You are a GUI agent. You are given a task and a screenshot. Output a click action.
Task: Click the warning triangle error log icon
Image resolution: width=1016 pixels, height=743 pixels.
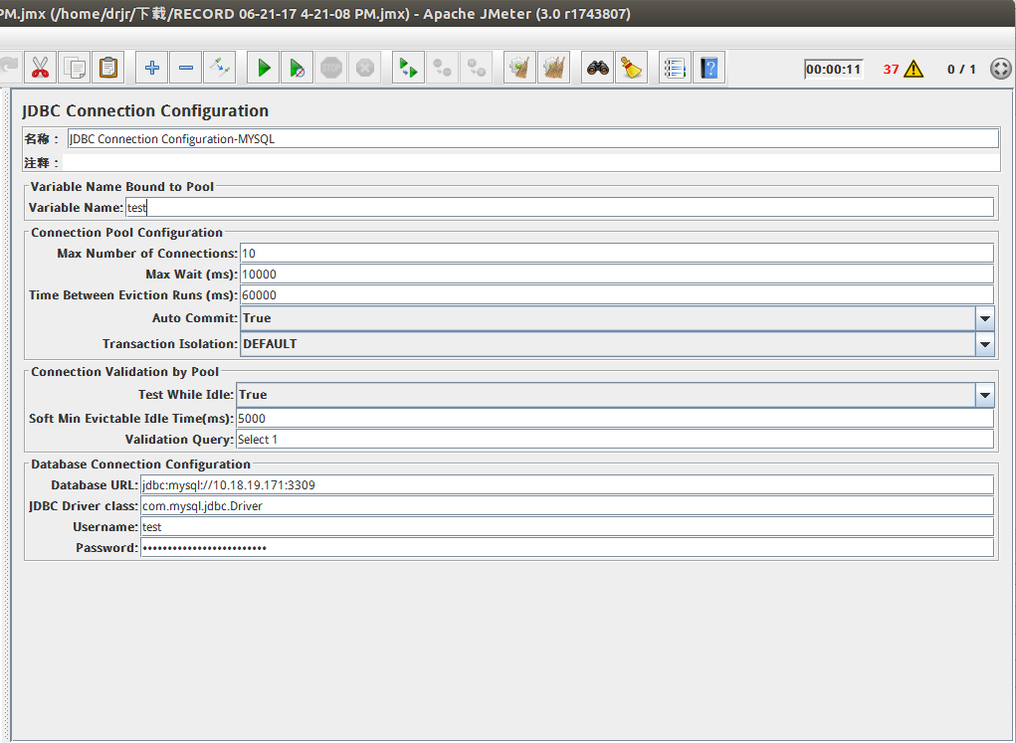pyautogui.click(x=913, y=69)
